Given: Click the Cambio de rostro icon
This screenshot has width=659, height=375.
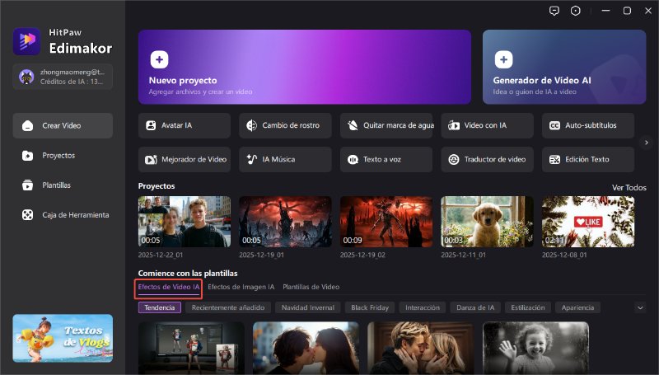Looking at the screenshot, I should tap(251, 125).
